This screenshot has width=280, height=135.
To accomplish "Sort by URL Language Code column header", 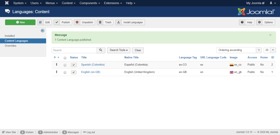I will pyautogui.click(x=213, y=58).
